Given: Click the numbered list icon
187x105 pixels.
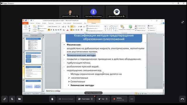Looking at the screenshot, I should coord(75,27).
